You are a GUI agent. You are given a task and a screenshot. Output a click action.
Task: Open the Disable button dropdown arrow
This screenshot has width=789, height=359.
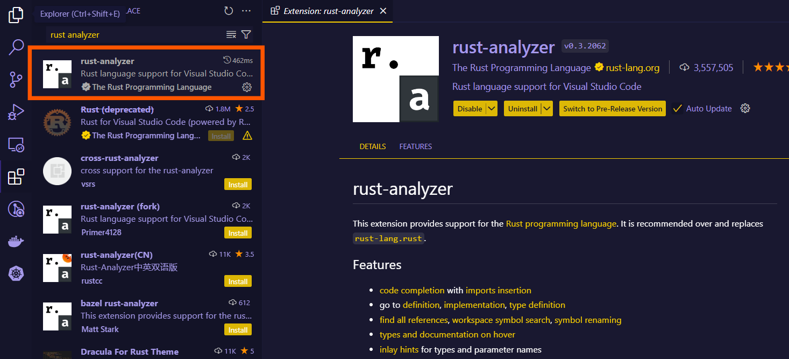(x=491, y=108)
